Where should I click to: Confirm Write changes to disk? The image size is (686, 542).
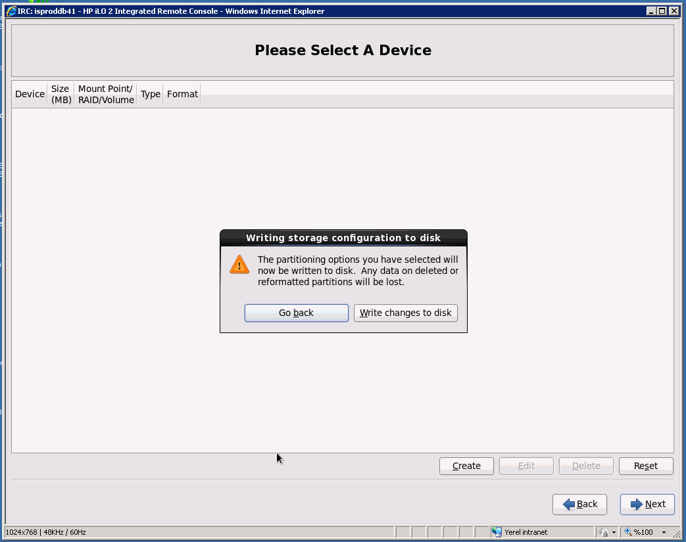click(x=406, y=313)
